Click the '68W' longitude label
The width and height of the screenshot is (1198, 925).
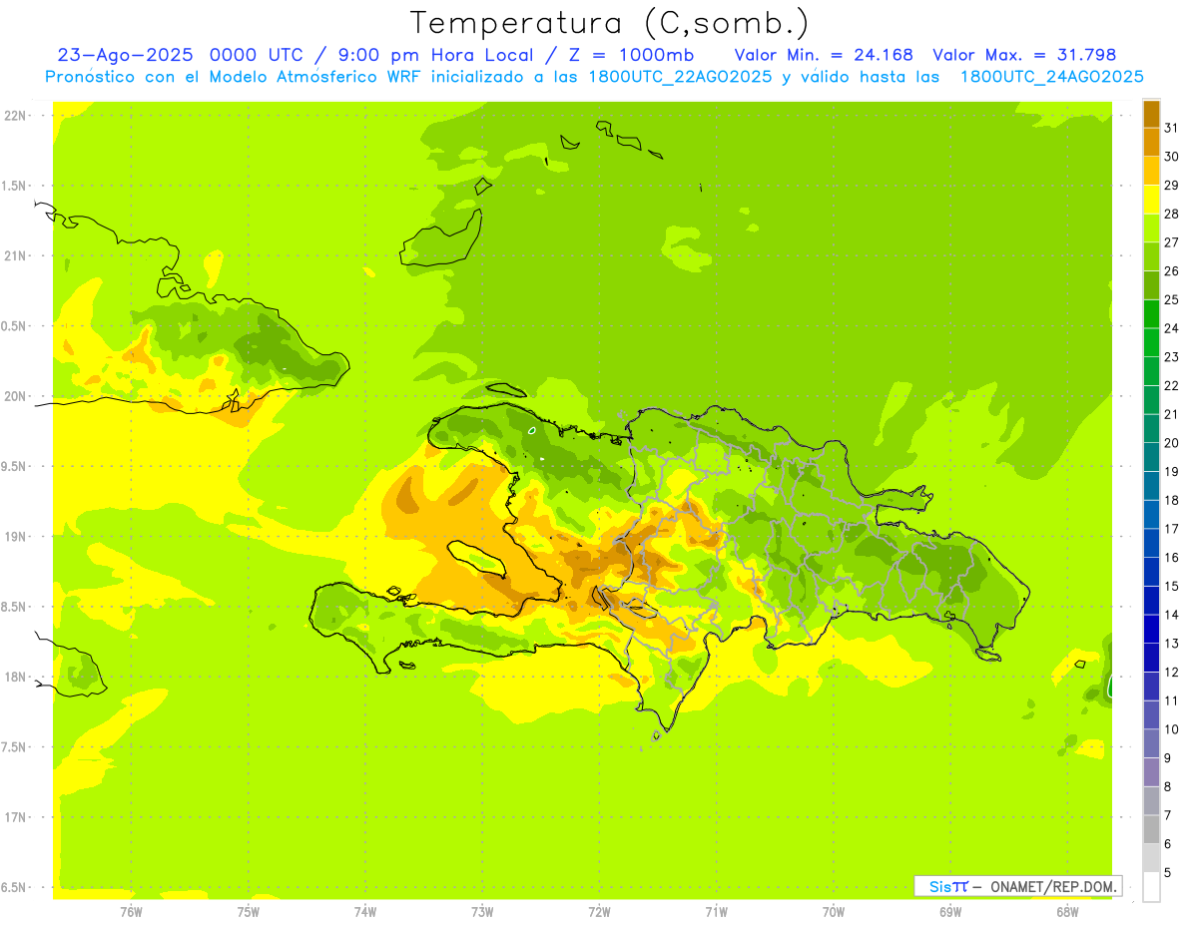[x=1067, y=911]
